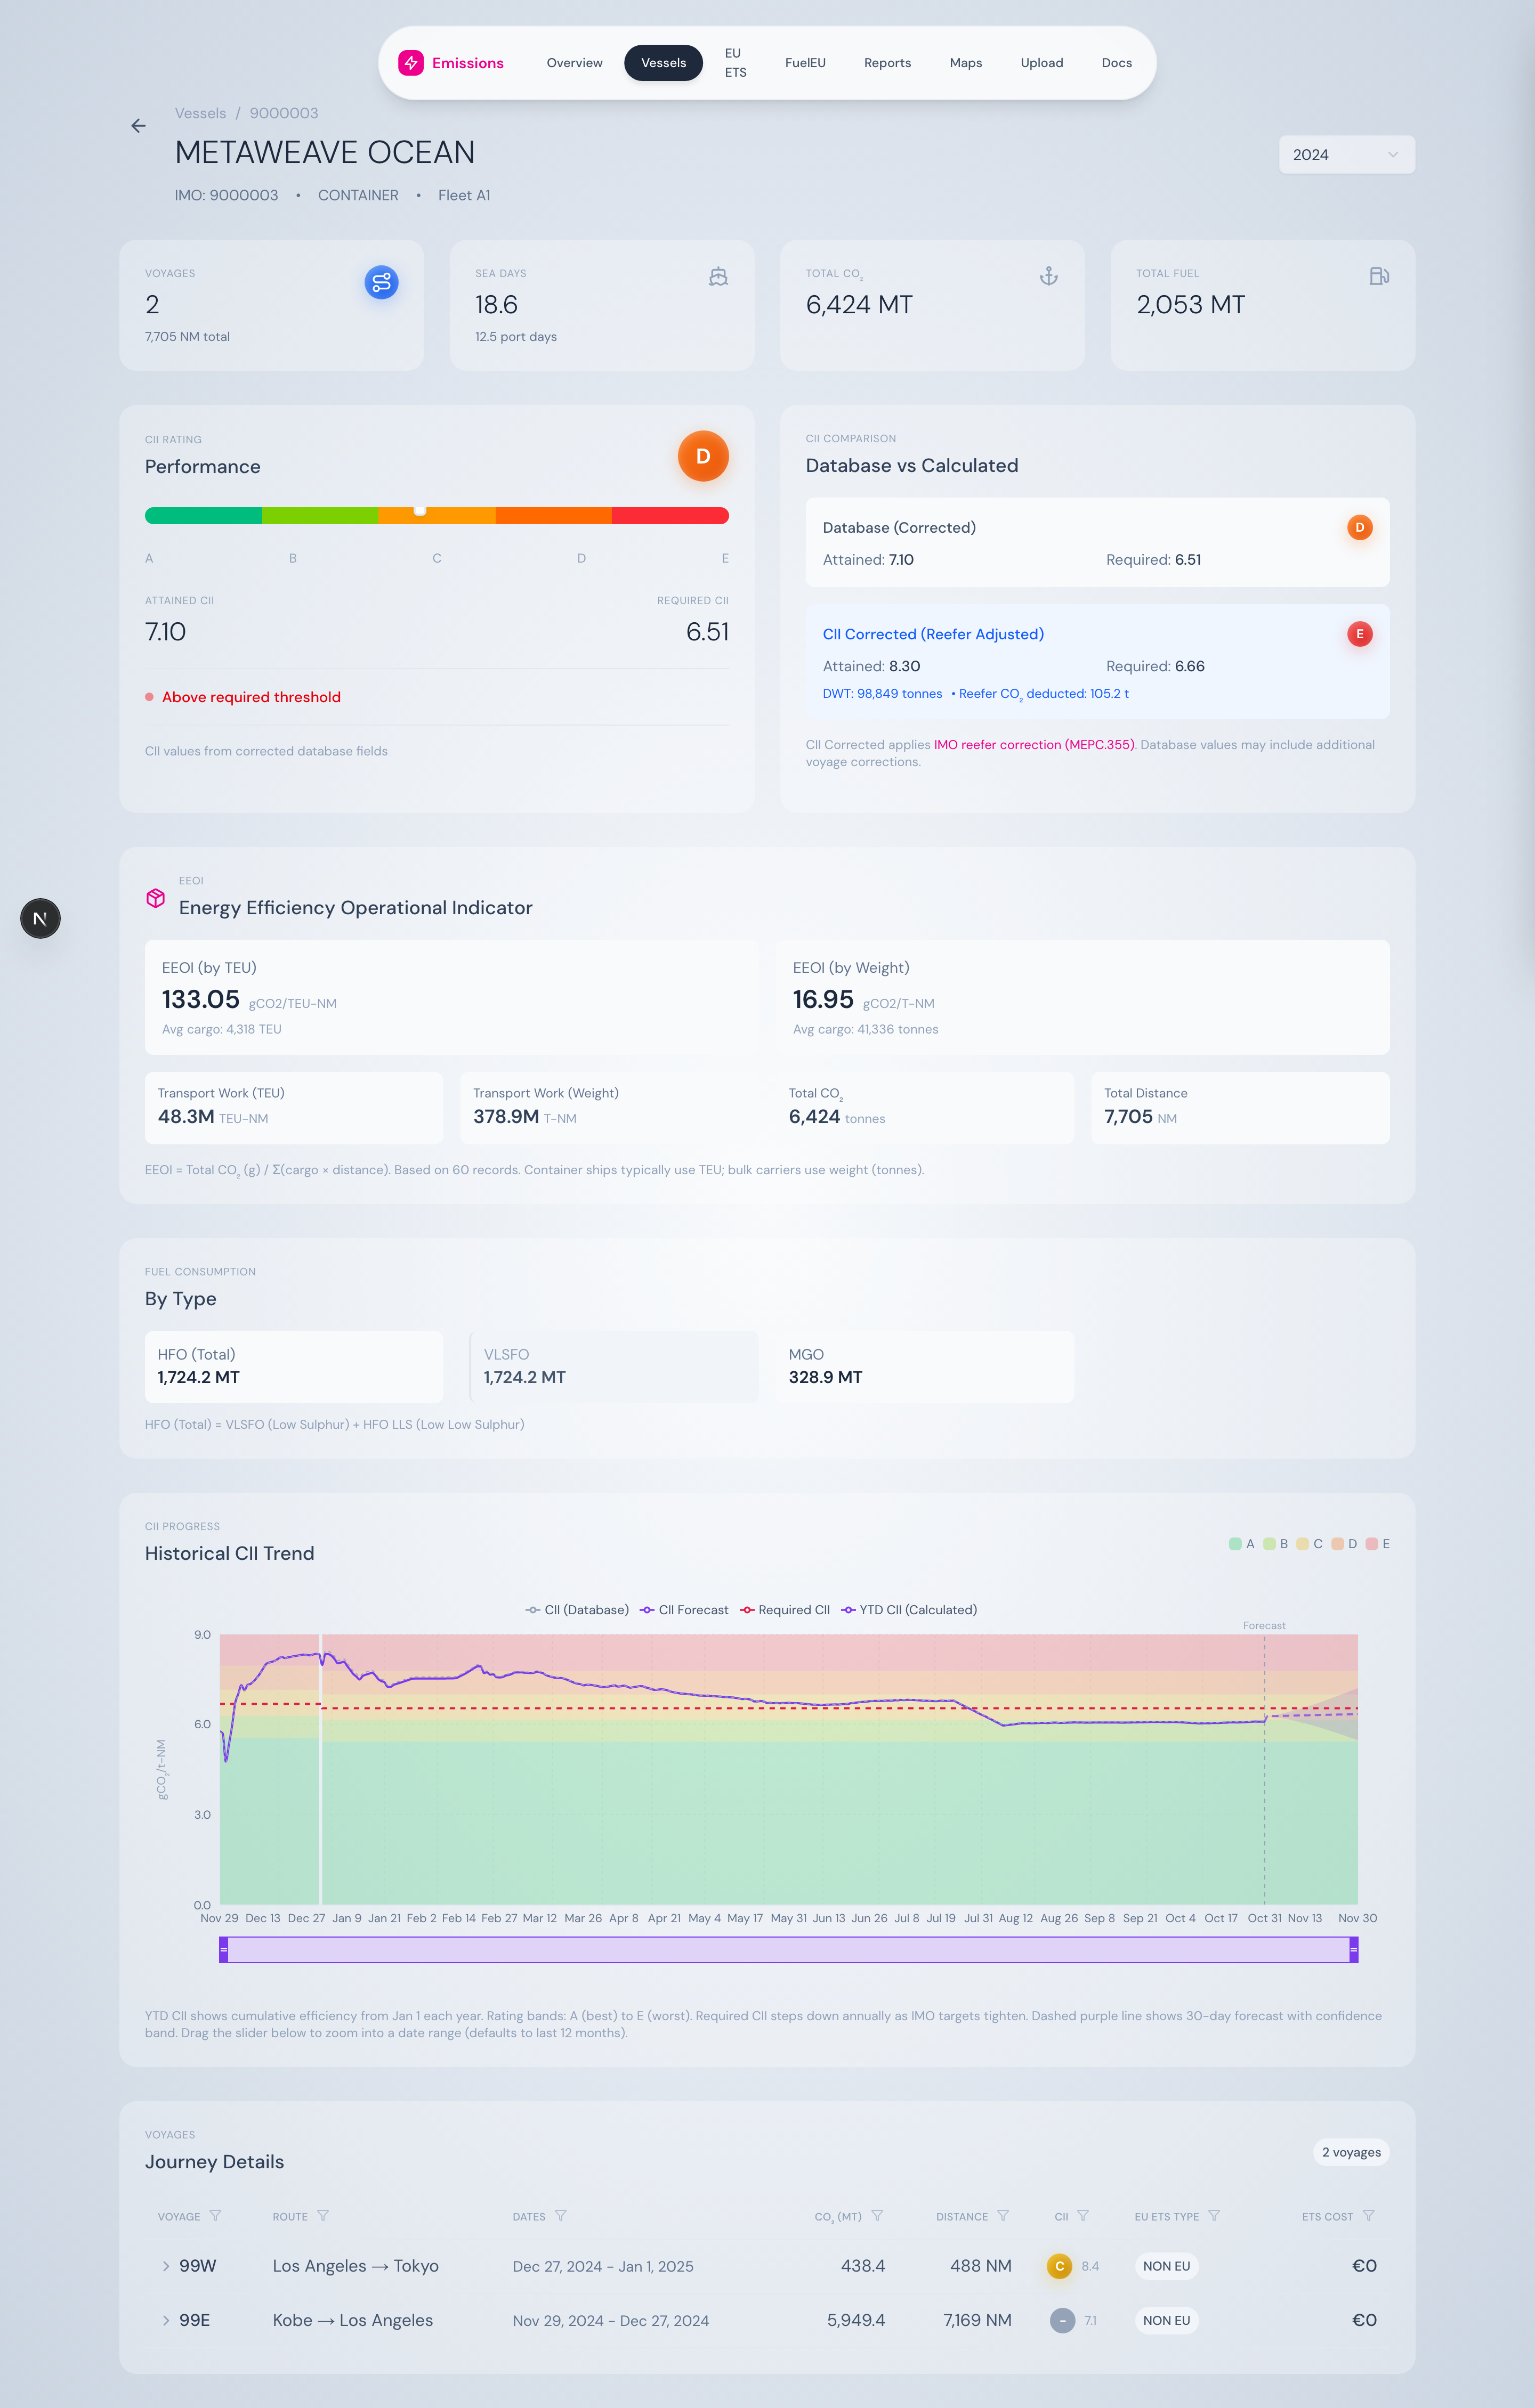Screen dimensions: 1535x2408
Task: Click the back arrow beside Vessels breadcrumb
Action: point(138,126)
